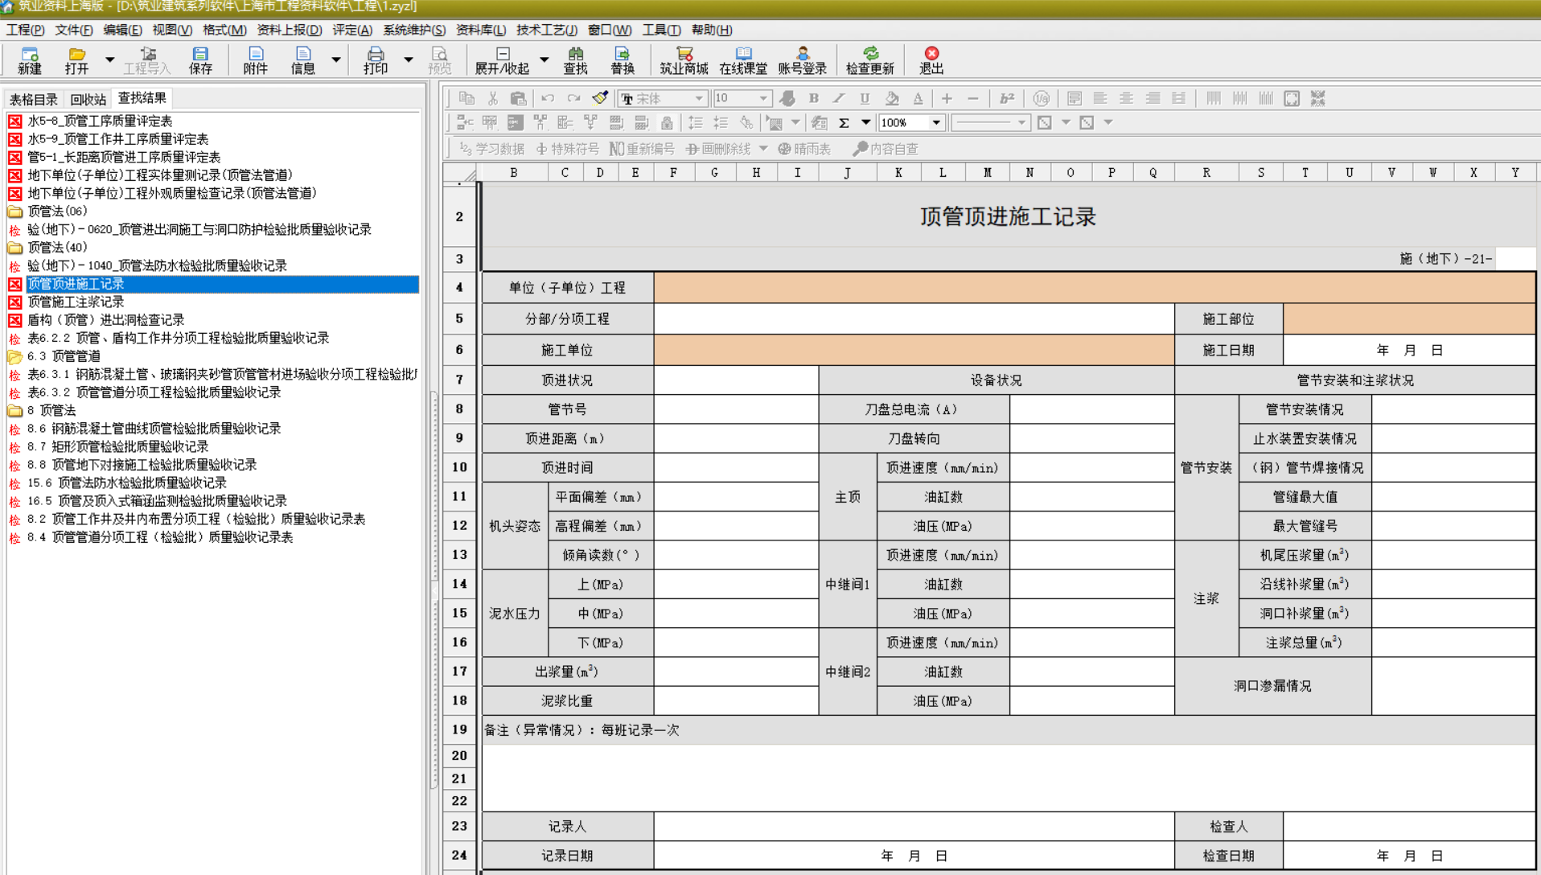Toggle bold text formatting
1541x875 pixels.
pos(814,98)
